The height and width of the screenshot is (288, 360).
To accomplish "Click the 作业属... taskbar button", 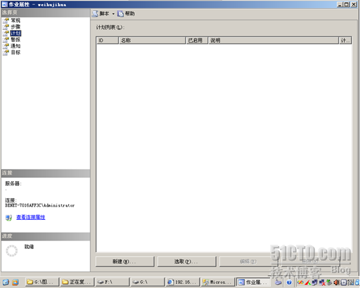I will point(253,282).
